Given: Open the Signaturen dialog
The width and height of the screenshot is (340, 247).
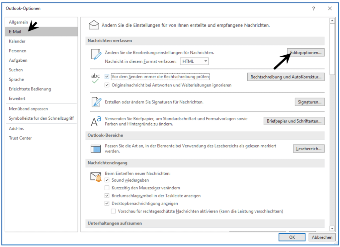Looking at the screenshot, I should click(310, 102).
